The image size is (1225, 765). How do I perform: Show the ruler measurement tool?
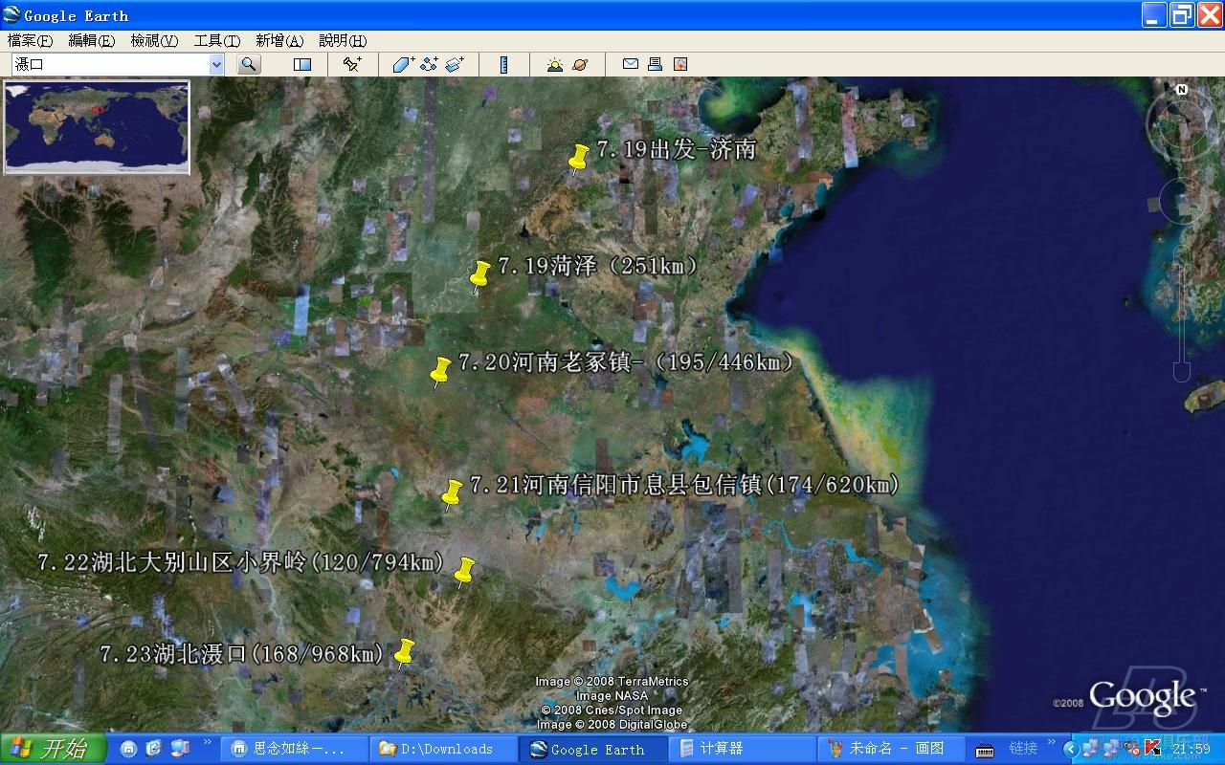tap(503, 64)
